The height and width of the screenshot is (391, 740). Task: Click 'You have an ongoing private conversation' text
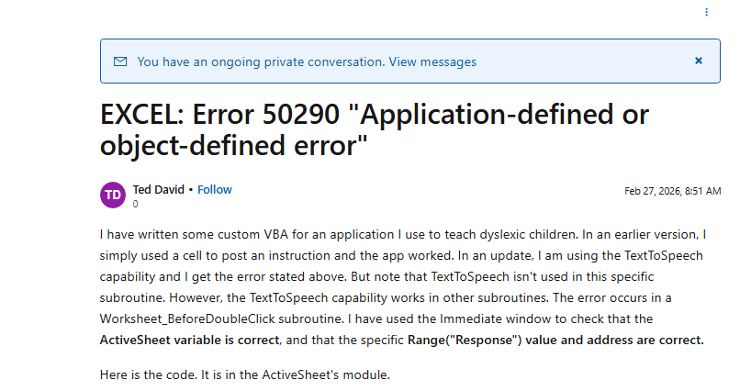261,61
